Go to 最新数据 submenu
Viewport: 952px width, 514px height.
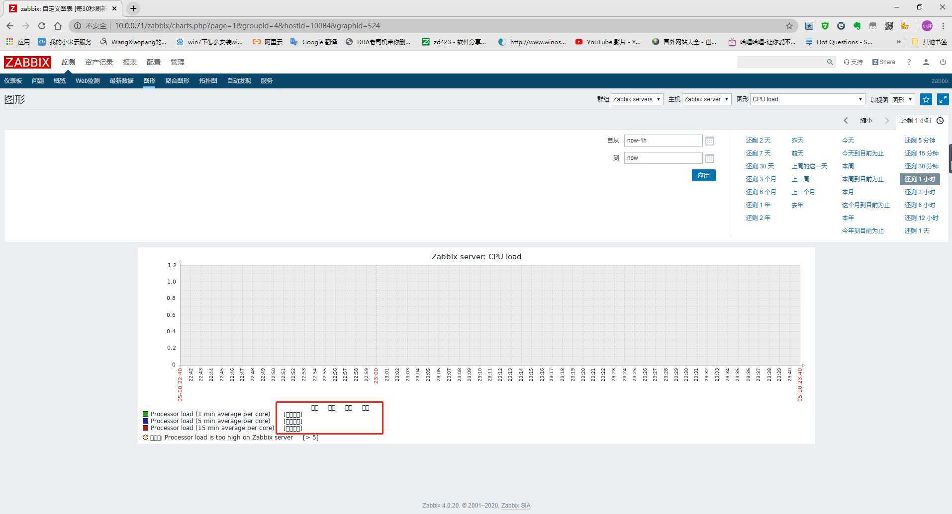pos(121,80)
